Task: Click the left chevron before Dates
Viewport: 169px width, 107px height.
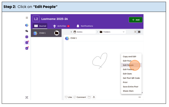Action: [x=71, y=32]
